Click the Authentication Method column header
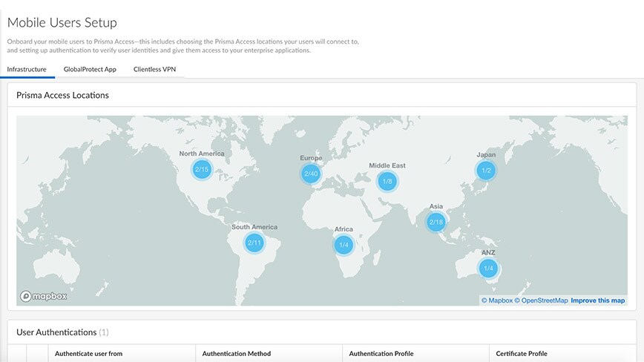This screenshot has width=644, height=362. pos(237,354)
